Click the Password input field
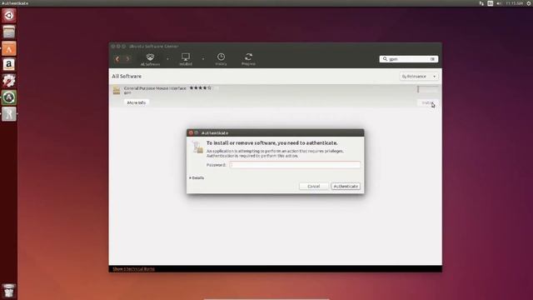 295,165
